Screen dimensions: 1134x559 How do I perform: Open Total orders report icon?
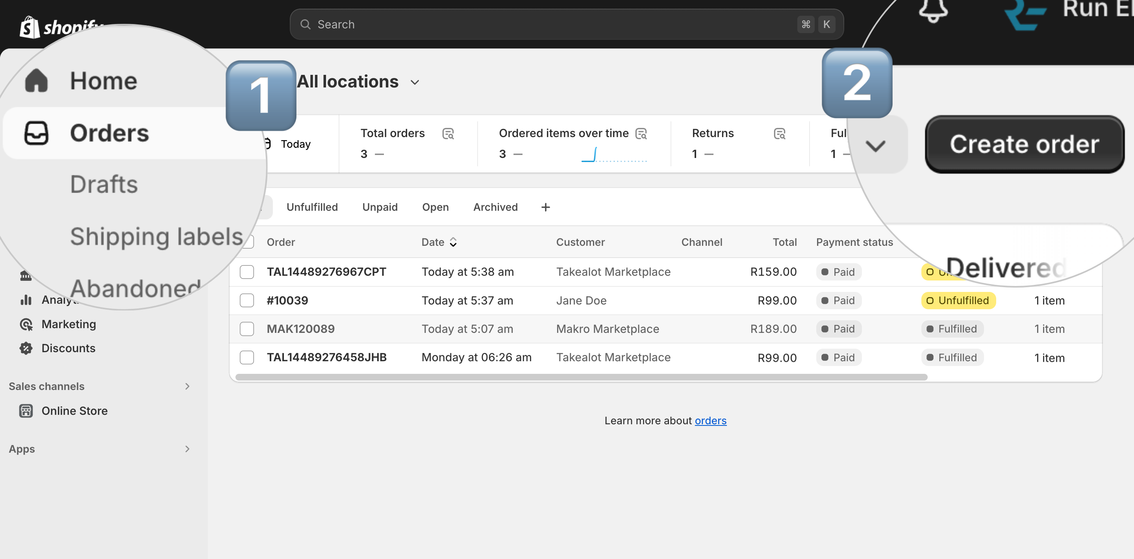click(x=448, y=134)
